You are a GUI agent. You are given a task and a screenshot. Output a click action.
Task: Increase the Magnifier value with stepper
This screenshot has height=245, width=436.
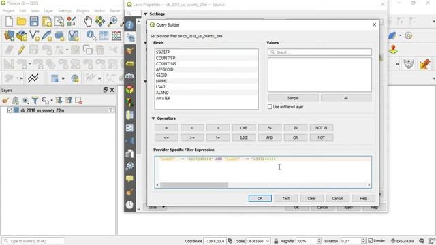pyautogui.click(x=320, y=239)
